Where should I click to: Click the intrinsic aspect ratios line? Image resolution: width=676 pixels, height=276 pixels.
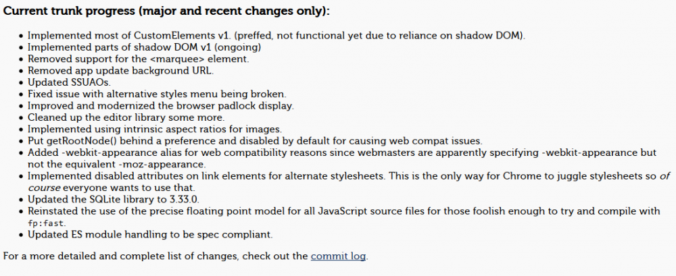coord(165,129)
